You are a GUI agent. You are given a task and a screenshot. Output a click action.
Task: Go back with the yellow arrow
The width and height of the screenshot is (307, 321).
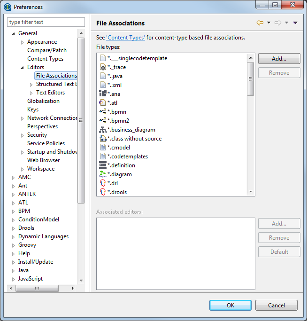260,23
